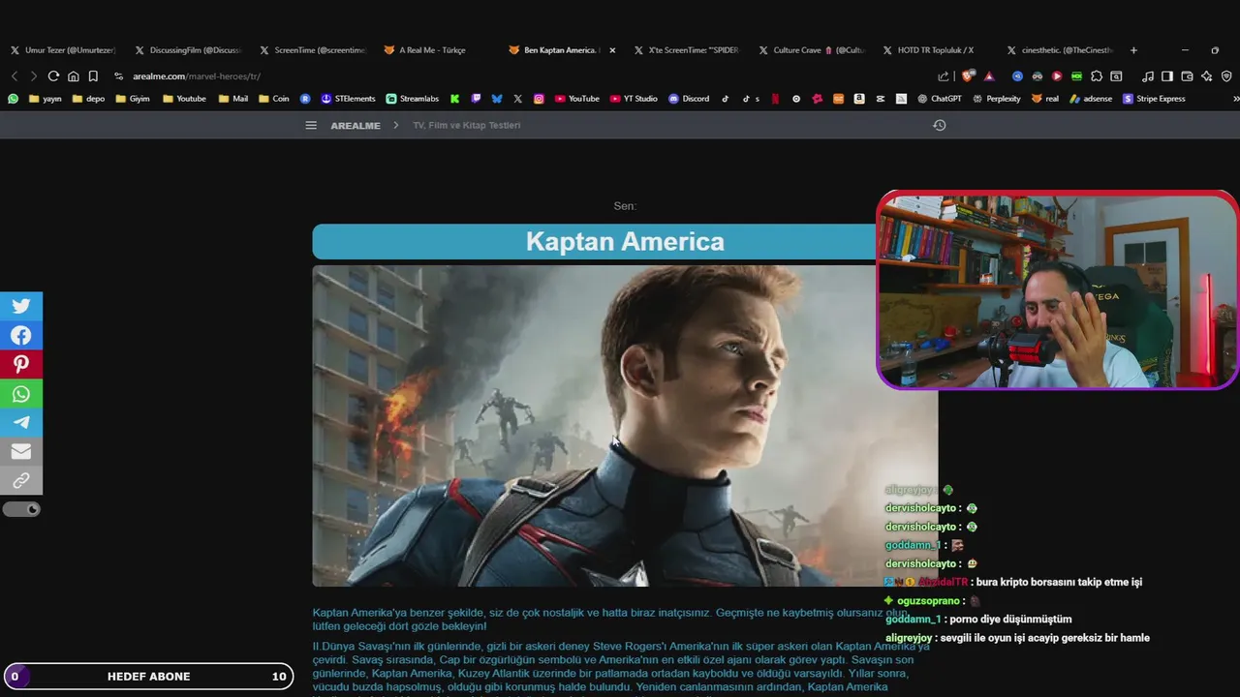Open Netflix bookmark icon

click(x=774, y=99)
